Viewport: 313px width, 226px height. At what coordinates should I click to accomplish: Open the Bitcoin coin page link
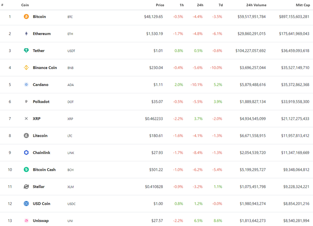click(39, 17)
